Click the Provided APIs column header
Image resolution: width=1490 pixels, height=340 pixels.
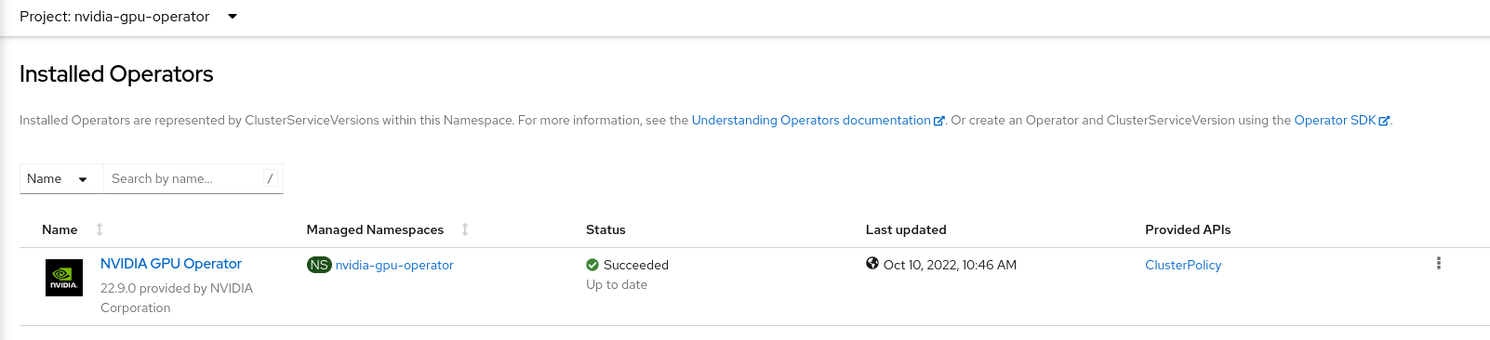tap(1188, 229)
